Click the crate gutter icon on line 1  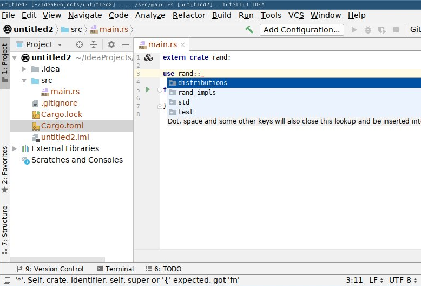pos(148,57)
